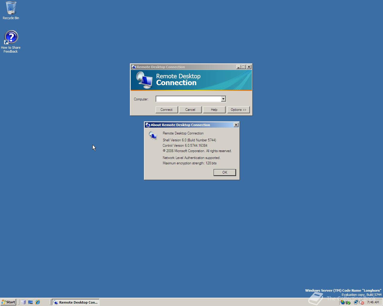Minimize the Remote Desktop Connection window

point(238,67)
